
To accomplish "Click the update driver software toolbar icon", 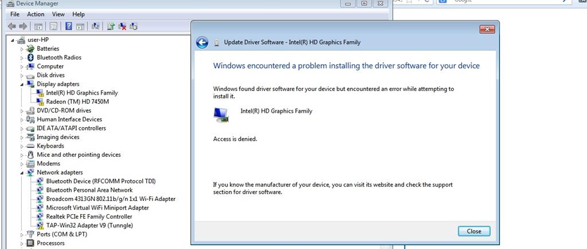I will [111, 26].
